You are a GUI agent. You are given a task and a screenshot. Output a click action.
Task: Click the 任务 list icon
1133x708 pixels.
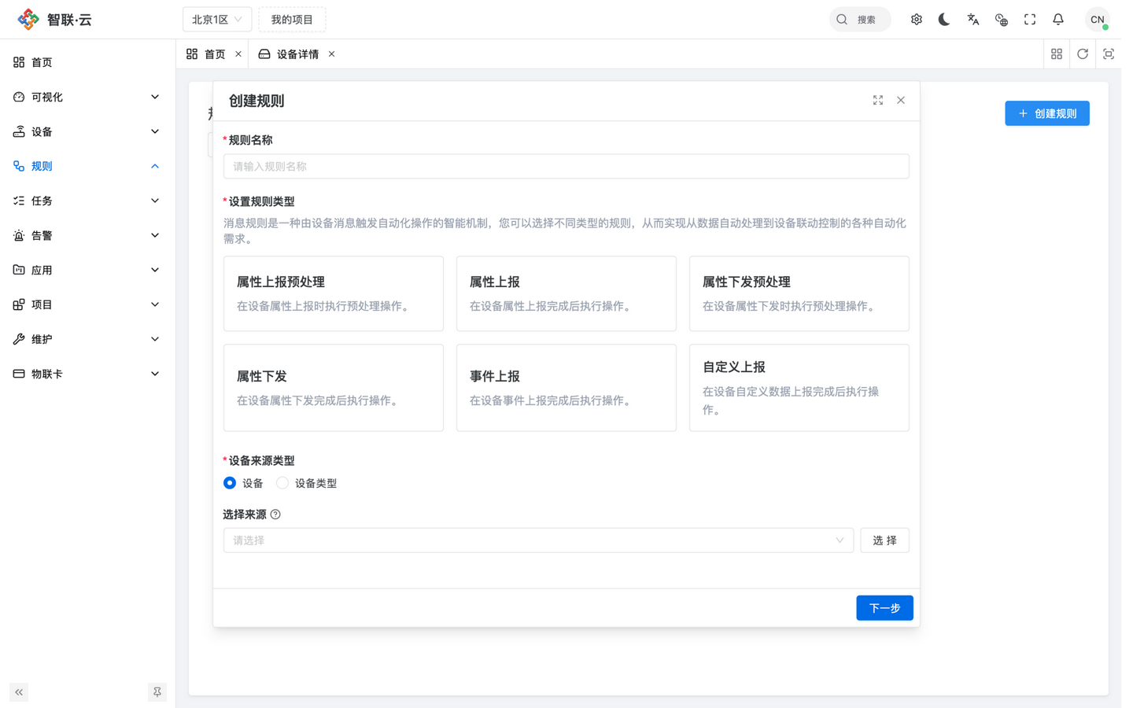19,201
